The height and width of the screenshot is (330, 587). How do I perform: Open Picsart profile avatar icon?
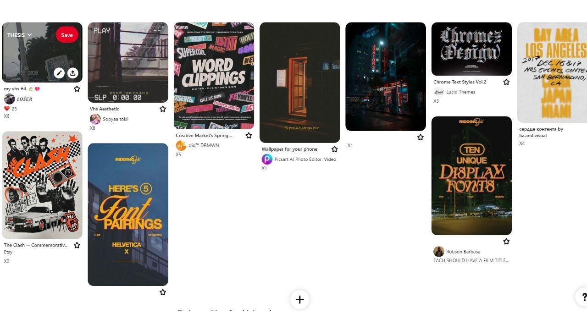267,159
